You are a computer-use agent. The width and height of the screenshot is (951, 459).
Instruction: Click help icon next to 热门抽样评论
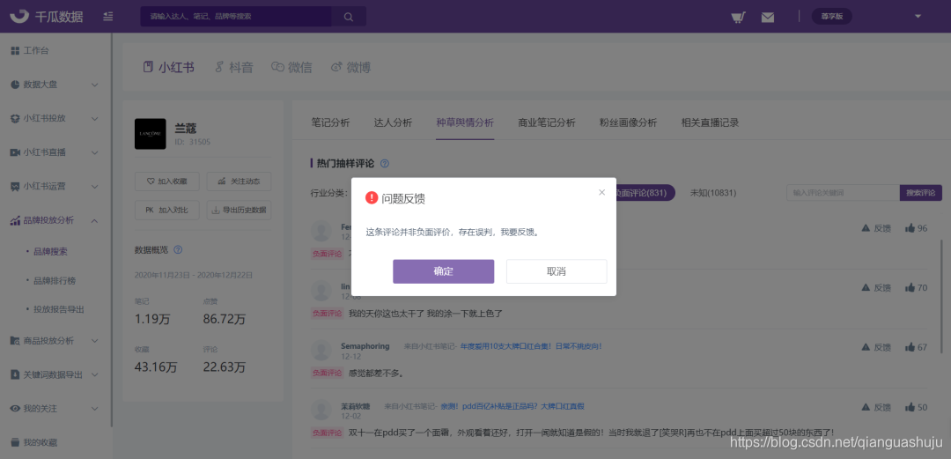click(x=384, y=163)
